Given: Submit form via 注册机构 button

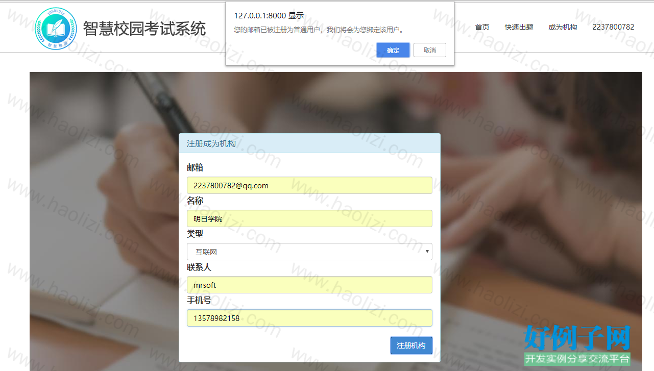Looking at the screenshot, I should 411,345.
